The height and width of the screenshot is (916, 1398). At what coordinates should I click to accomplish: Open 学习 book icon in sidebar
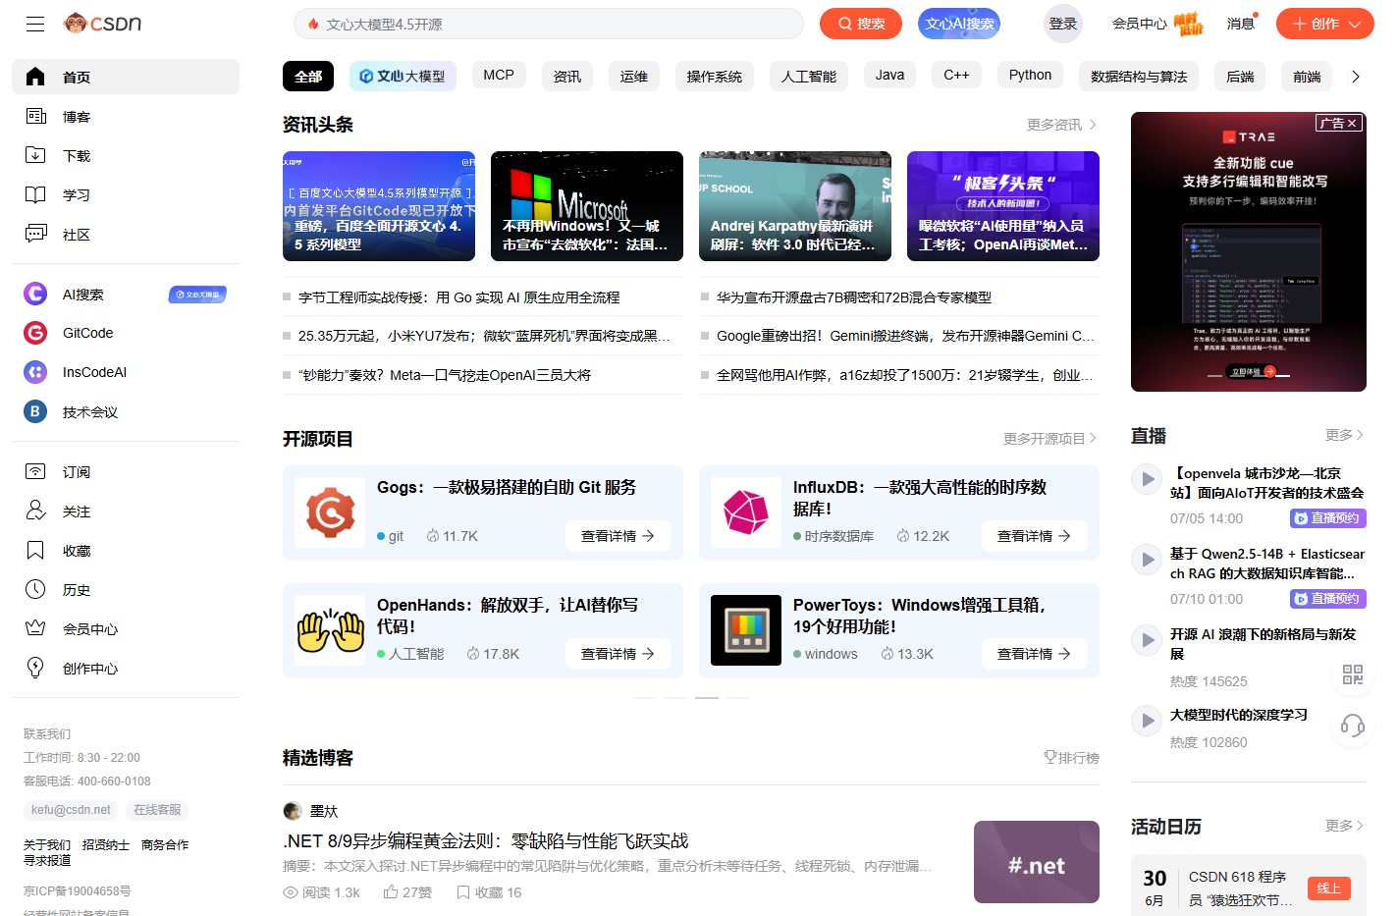click(x=35, y=194)
